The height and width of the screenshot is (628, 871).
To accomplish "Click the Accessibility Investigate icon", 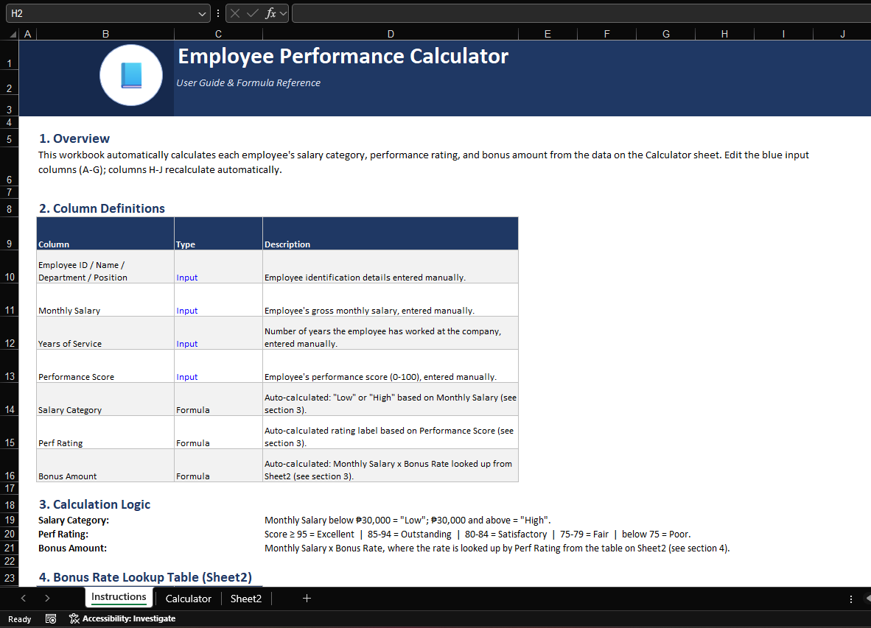I will point(74,618).
